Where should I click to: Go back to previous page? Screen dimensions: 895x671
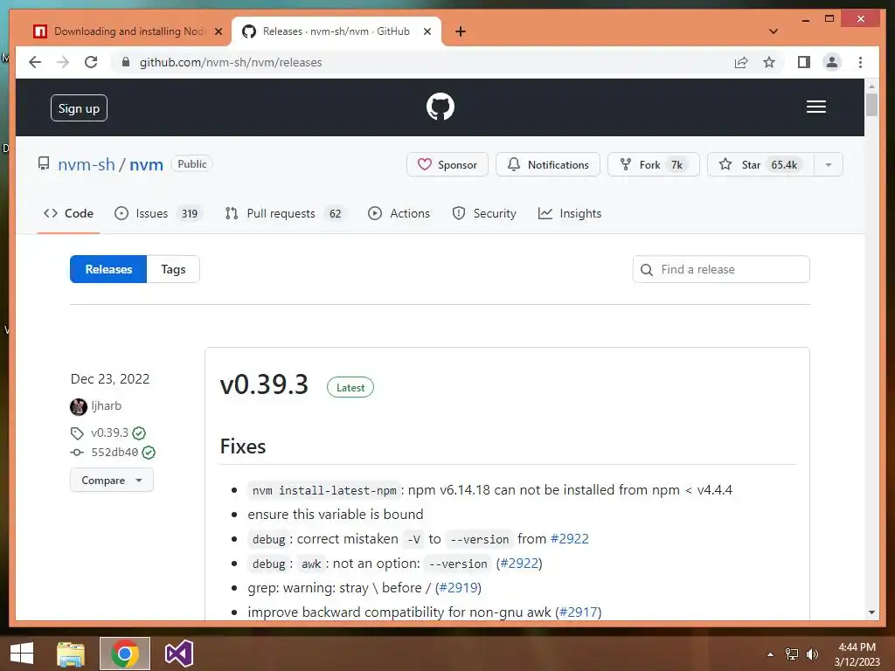click(x=35, y=62)
